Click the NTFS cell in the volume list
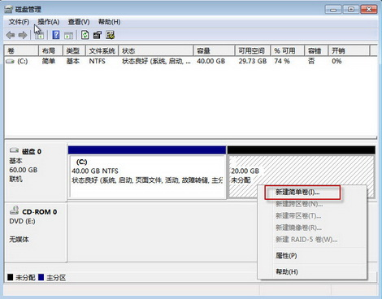 click(x=97, y=62)
